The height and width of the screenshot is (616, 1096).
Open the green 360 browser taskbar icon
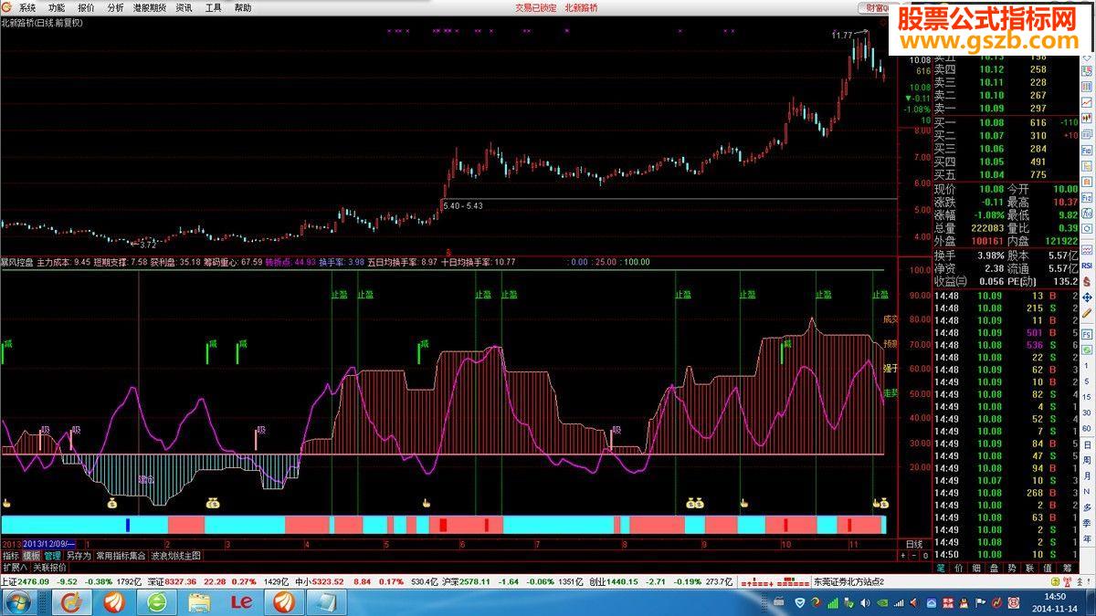point(157,602)
